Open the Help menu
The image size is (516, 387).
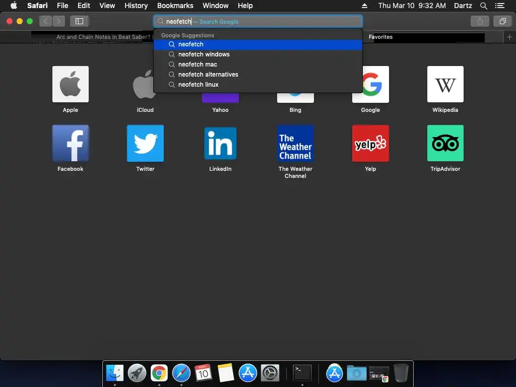pyautogui.click(x=245, y=6)
